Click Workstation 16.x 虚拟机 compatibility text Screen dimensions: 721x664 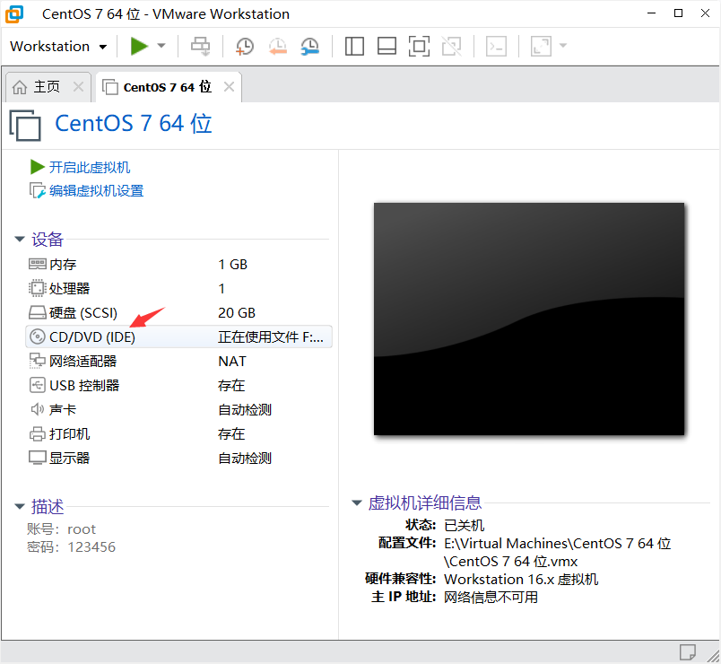tap(521, 579)
